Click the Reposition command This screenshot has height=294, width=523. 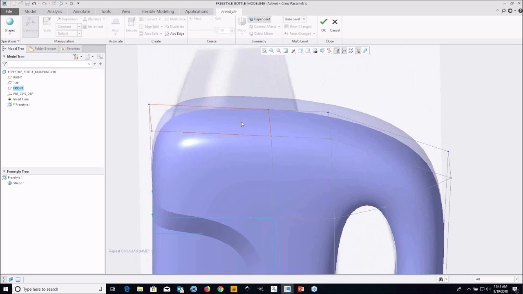67,19
